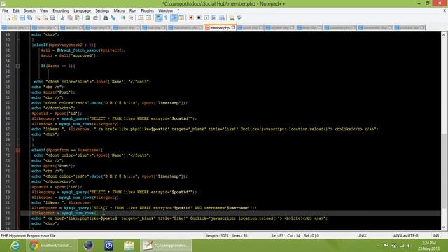
Task: Toggle the indent guide toolbar button
Action: pos(174,17)
